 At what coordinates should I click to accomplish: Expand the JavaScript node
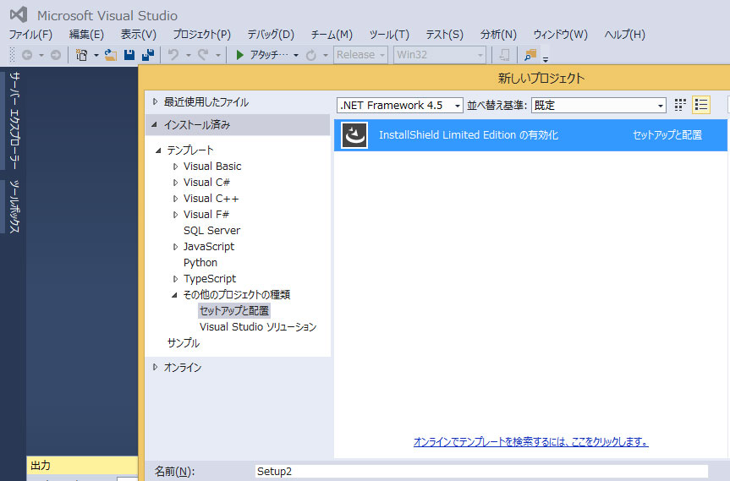point(175,247)
